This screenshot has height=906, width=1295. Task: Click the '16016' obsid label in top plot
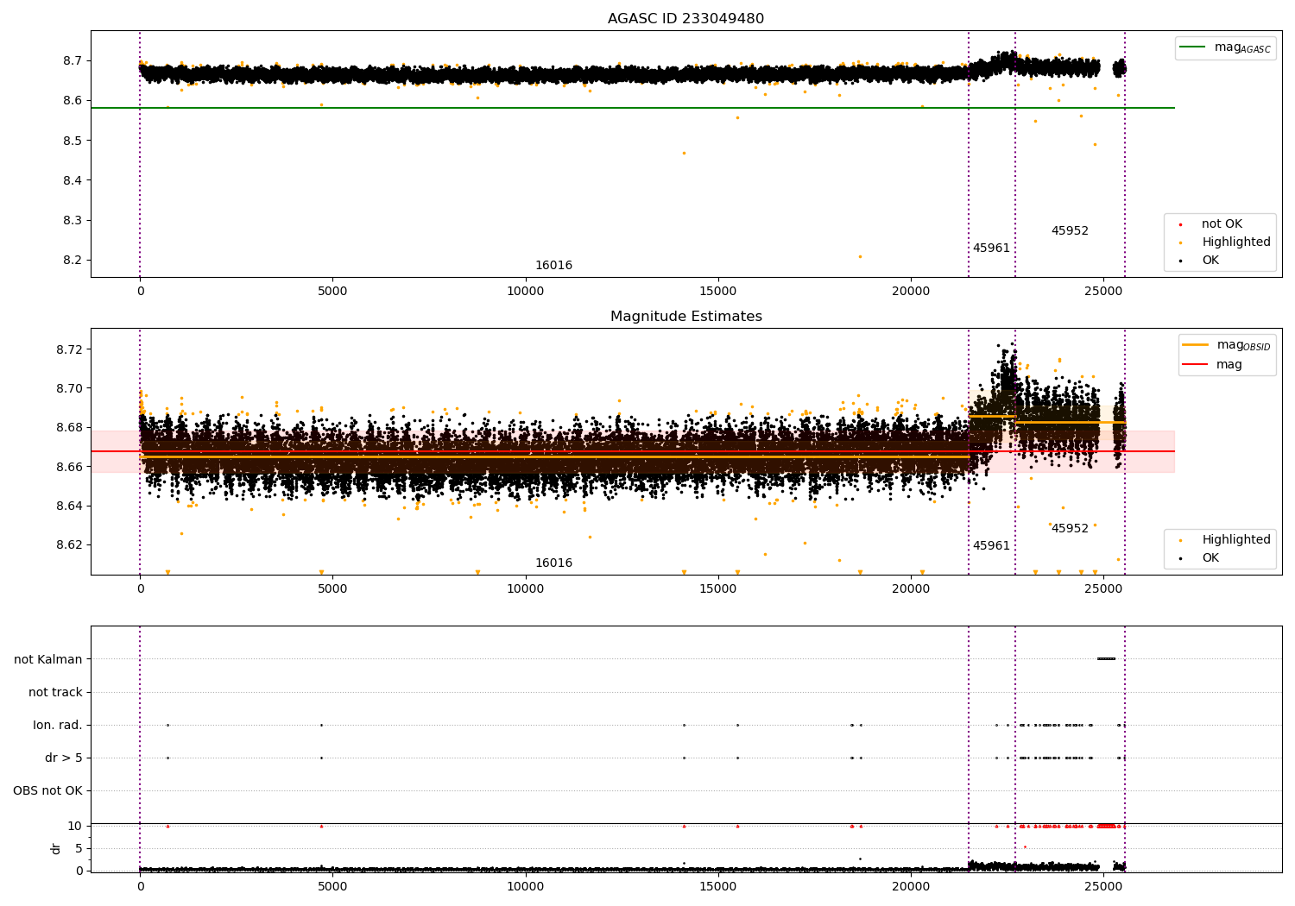point(553,266)
